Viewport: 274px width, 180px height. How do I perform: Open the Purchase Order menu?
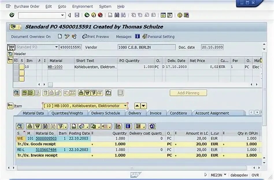pyautogui.click(x=27, y=6)
